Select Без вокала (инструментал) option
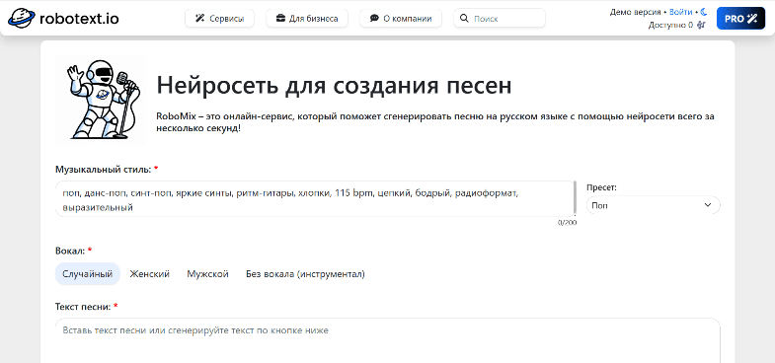775x363 pixels. click(x=305, y=273)
